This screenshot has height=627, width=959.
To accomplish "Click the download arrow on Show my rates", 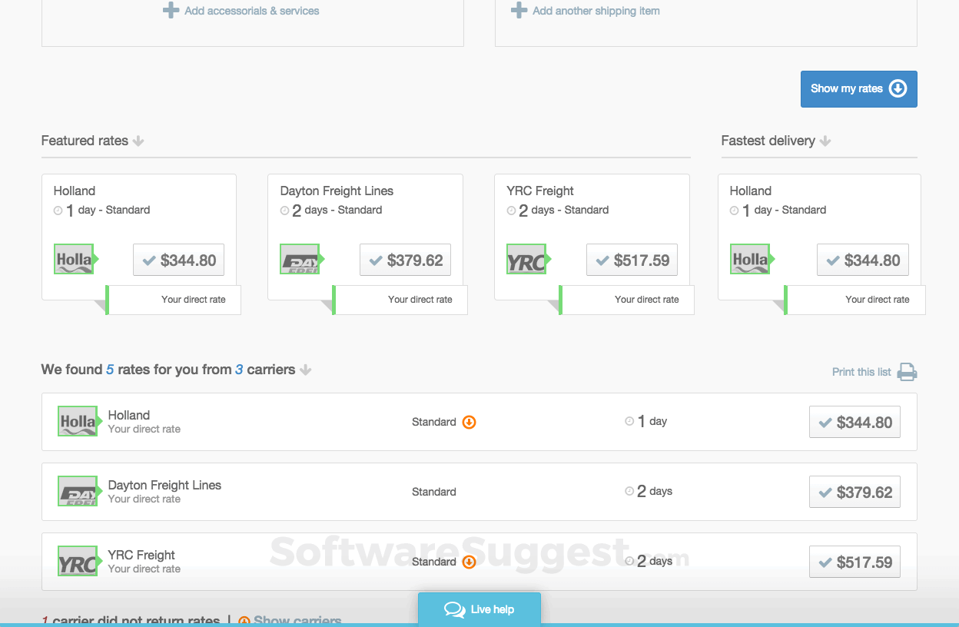I will (898, 88).
